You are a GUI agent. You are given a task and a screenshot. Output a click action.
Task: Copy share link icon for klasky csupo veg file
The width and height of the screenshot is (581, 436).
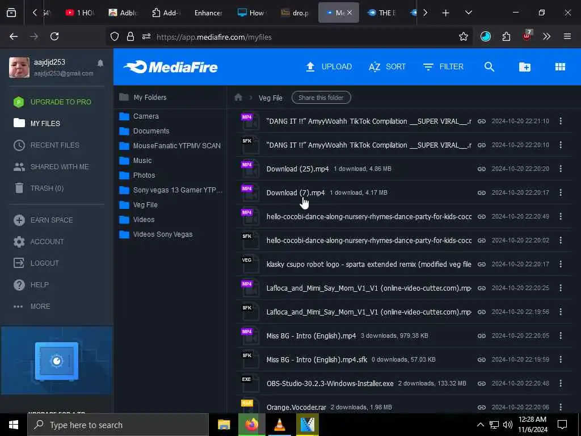(481, 264)
